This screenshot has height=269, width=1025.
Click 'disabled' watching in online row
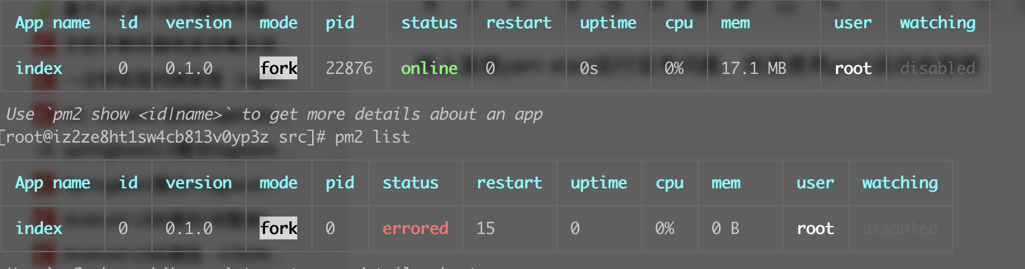pos(938,68)
